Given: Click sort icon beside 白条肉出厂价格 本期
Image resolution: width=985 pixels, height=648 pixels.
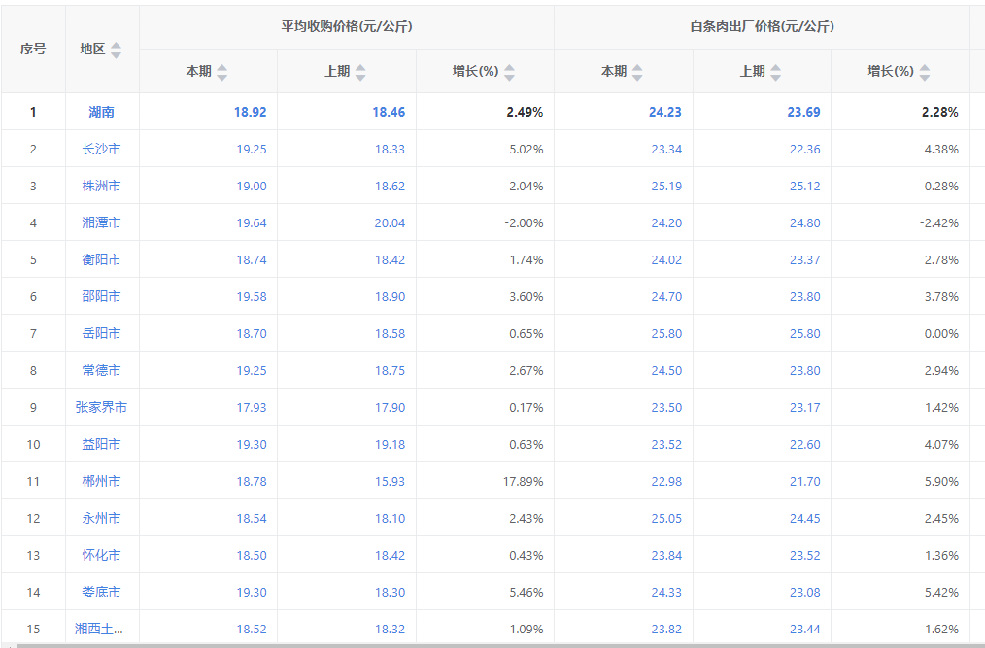Looking at the screenshot, I should (x=637, y=72).
